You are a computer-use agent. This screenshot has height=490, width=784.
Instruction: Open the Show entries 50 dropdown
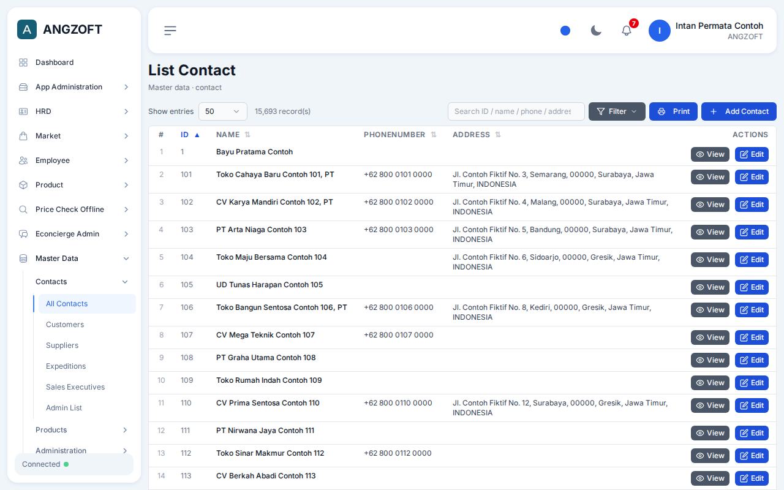coord(223,111)
